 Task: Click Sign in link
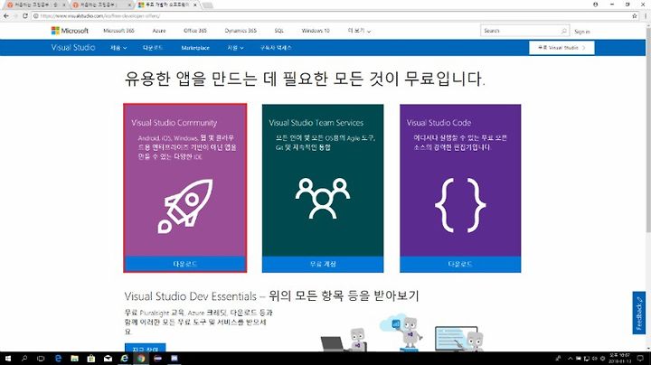[582, 32]
